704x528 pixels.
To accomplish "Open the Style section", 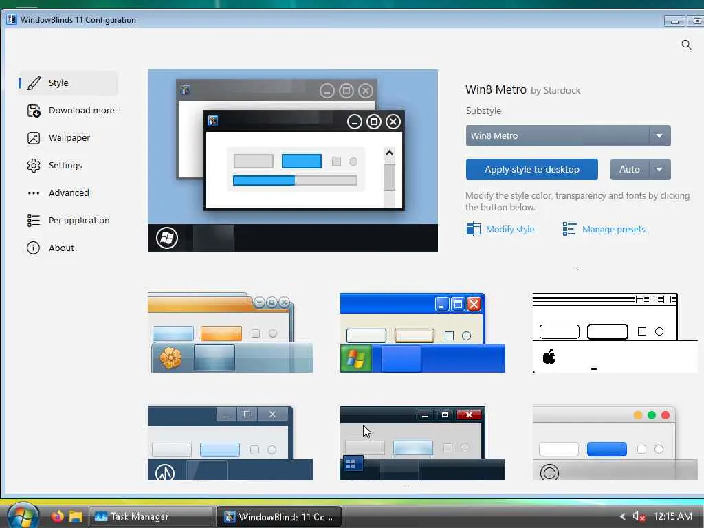I will (68, 83).
